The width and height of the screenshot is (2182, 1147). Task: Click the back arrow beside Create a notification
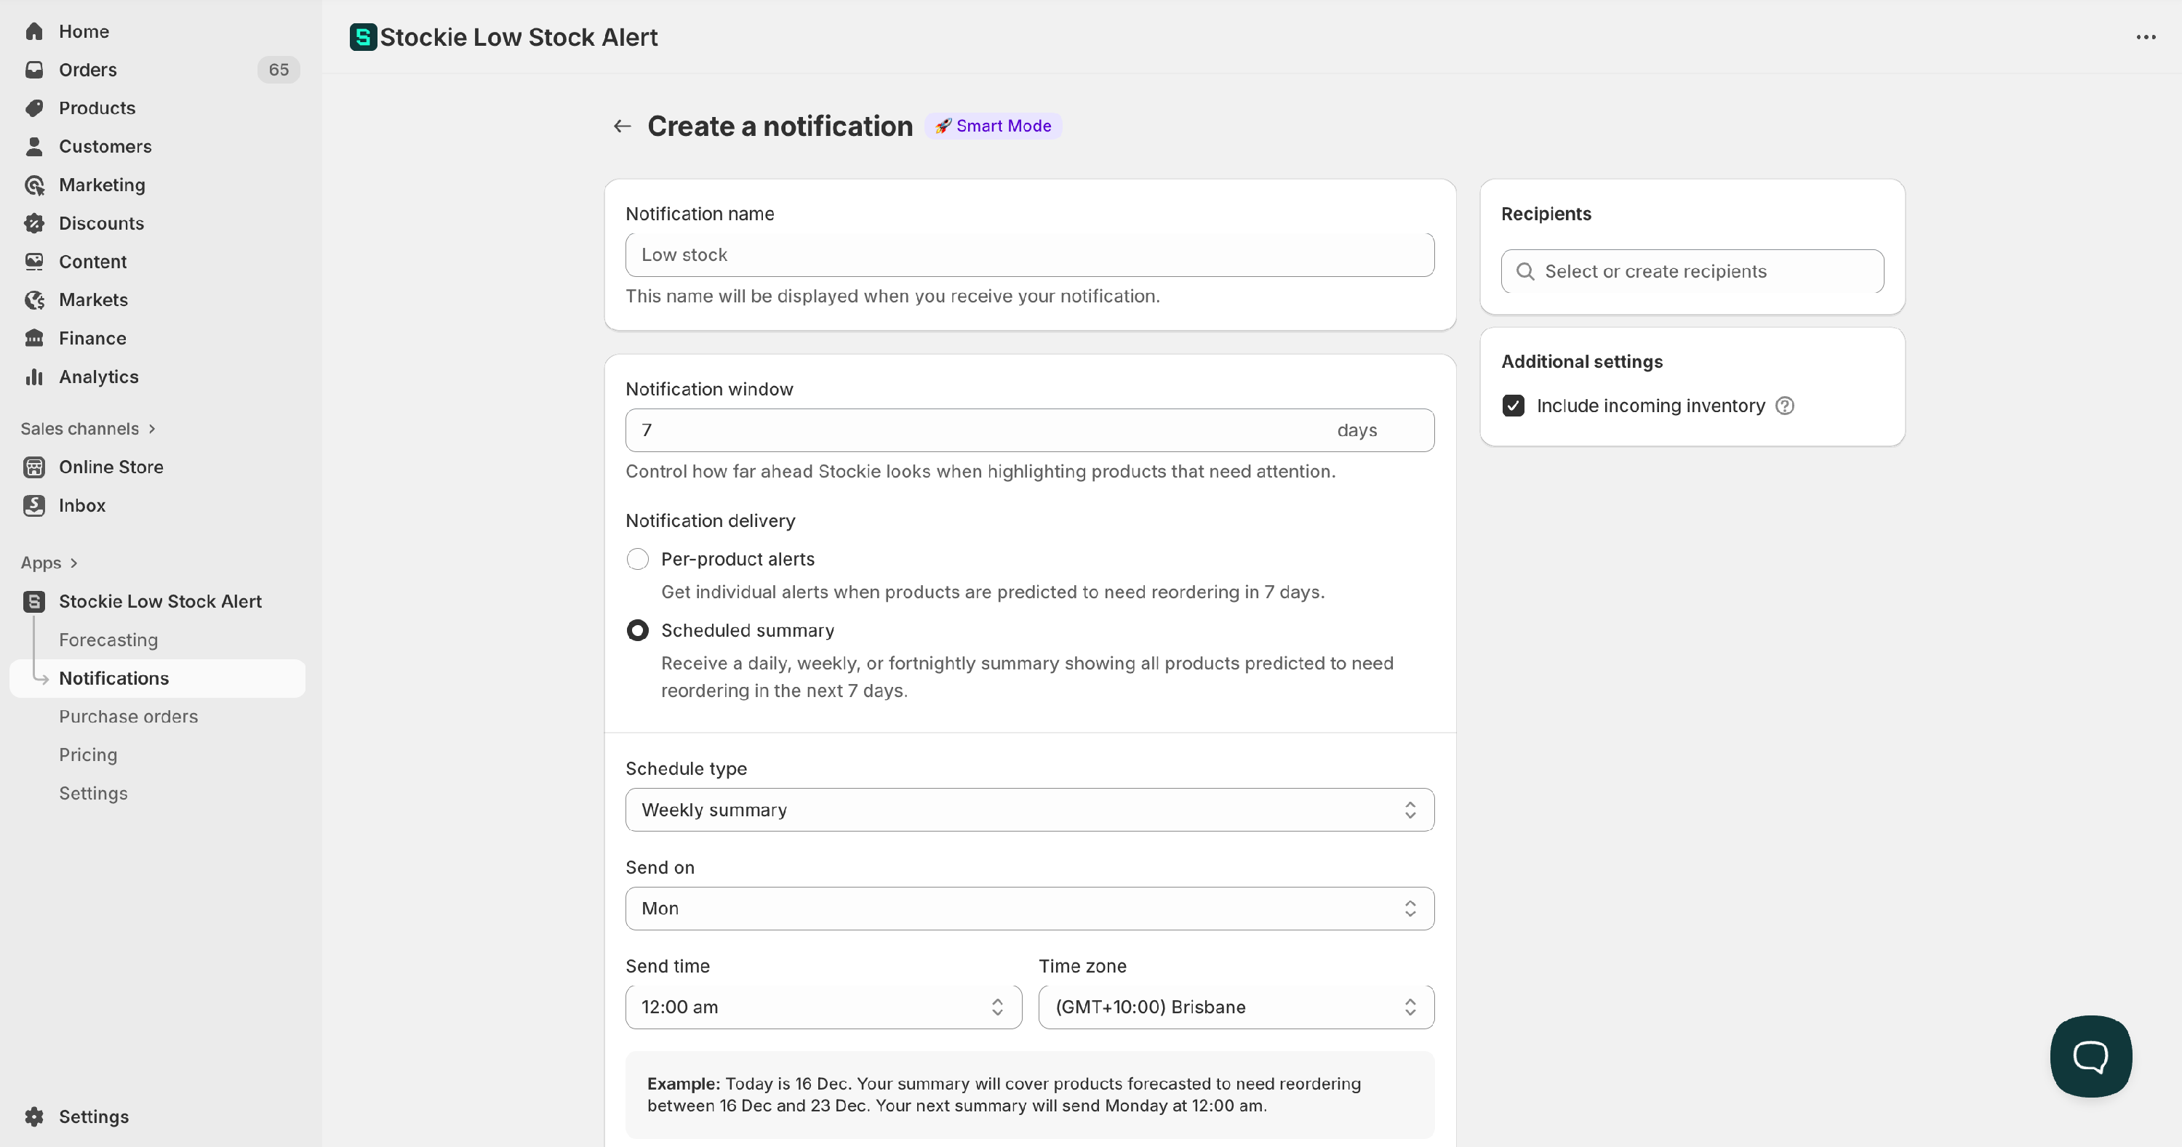click(x=623, y=126)
